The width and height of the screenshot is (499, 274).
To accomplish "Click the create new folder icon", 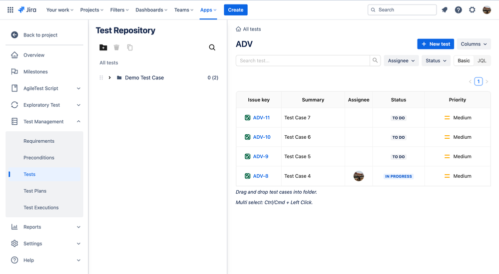I will pos(103,47).
